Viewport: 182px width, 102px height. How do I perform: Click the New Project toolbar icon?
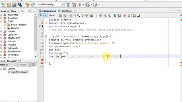9,5
